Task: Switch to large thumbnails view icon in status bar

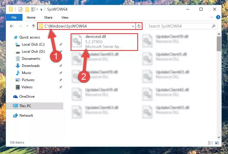Action: pyautogui.click(x=217, y=143)
